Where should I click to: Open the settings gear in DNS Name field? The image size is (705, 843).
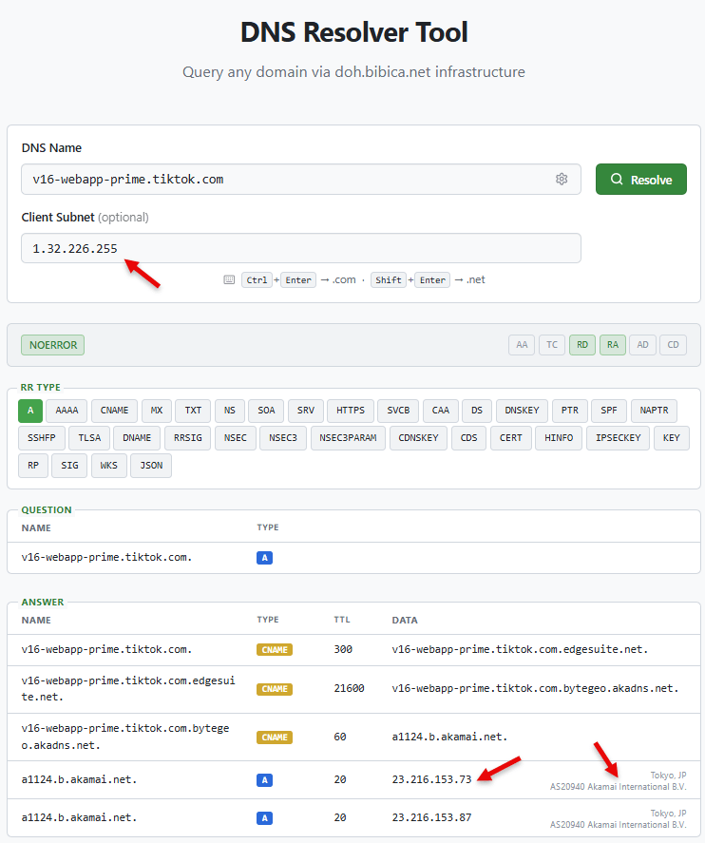coord(562,179)
